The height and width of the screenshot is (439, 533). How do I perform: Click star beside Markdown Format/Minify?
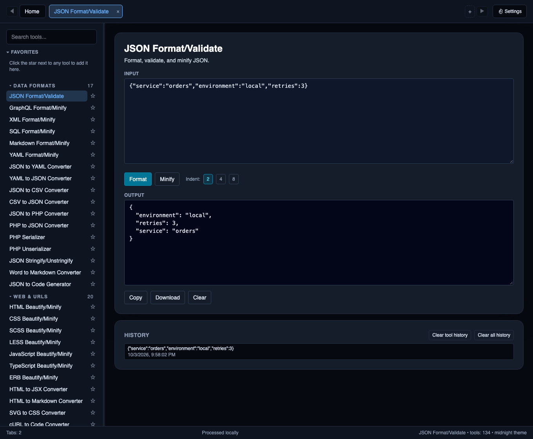coord(93,143)
